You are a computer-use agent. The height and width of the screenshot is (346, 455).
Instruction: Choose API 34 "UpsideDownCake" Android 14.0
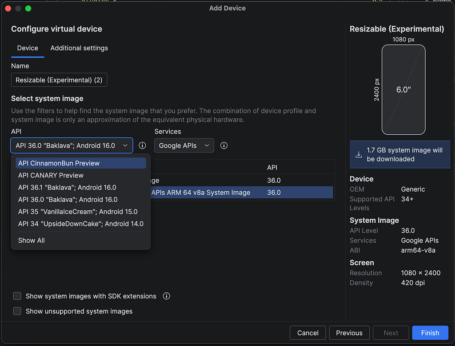(81, 224)
